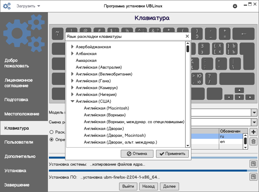Click the left arrow key on keyboard preview
The width and height of the screenshot is (259, 192).
pyautogui.click(x=229, y=97)
